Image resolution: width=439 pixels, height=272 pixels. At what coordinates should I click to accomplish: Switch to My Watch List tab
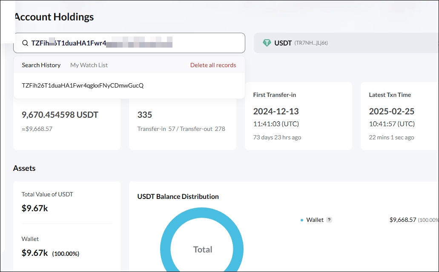pos(89,65)
